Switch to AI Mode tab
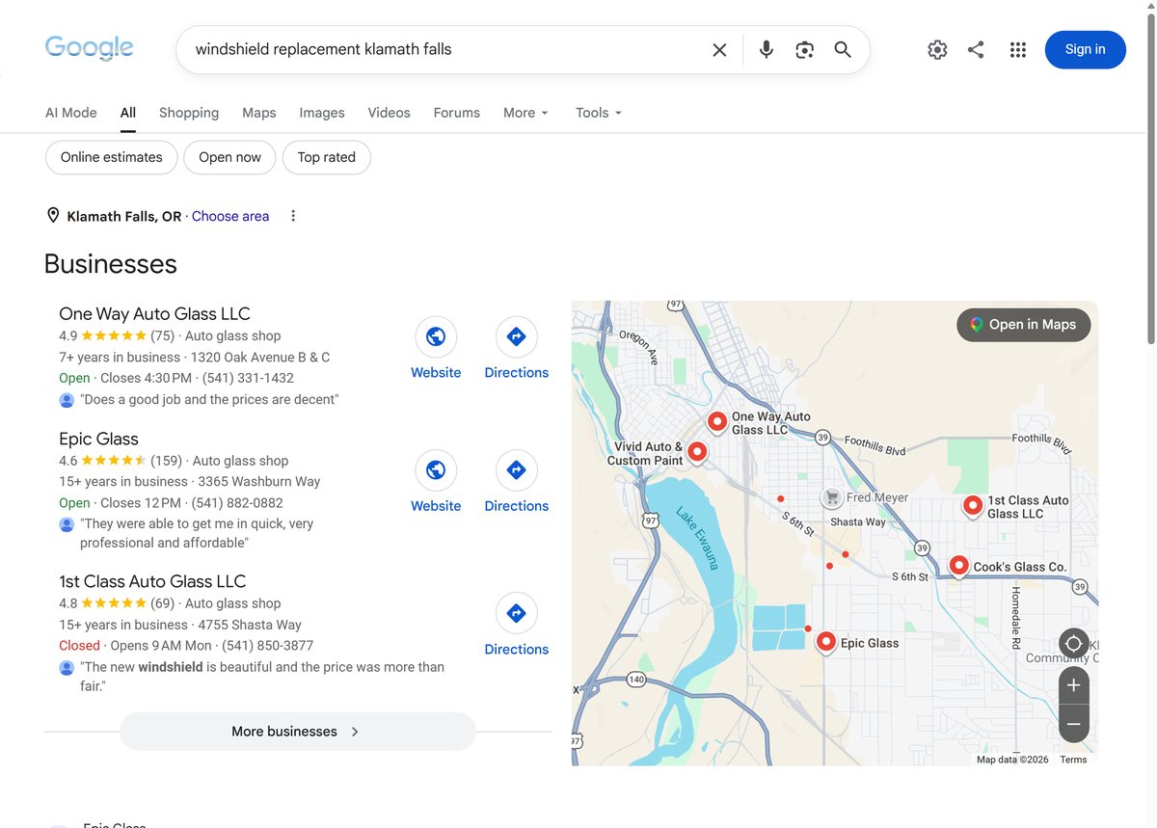 click(x=71, y=113)
